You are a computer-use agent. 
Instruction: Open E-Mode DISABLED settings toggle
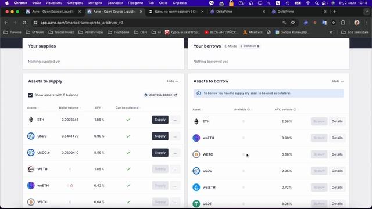[x=249, y=46]
